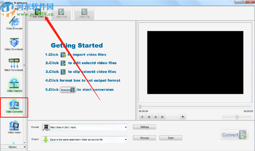Click the Settings button
Viewport: 255px width, 151px height.
click(144, 127)
